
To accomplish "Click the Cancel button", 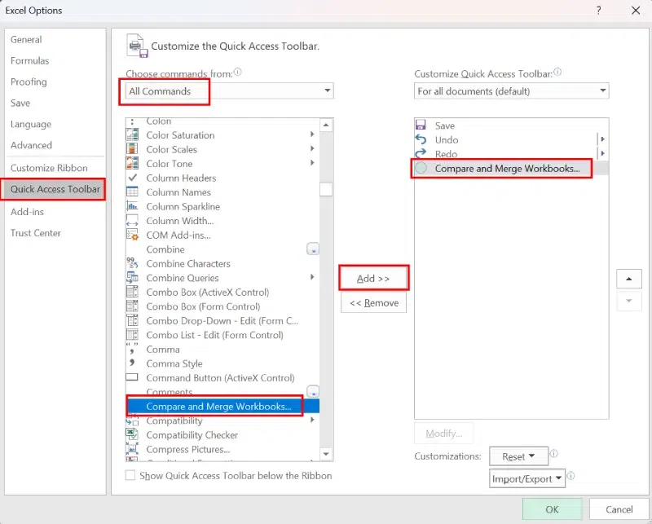I will pyautogui.click(x=619, y=509).
